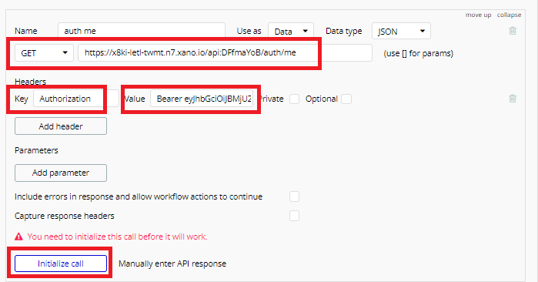Image resolution: width=538 pixels, height=282 pixels.
Task: Delete the auth me API call trash icon
Action: (513, 31)
